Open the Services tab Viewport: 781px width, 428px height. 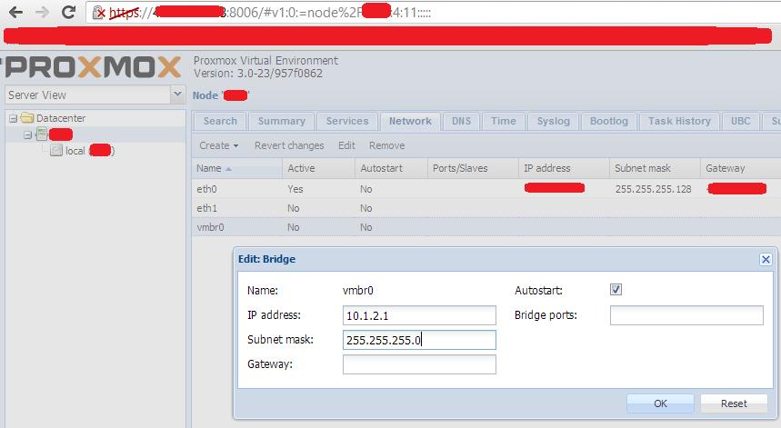coord(347,121)
